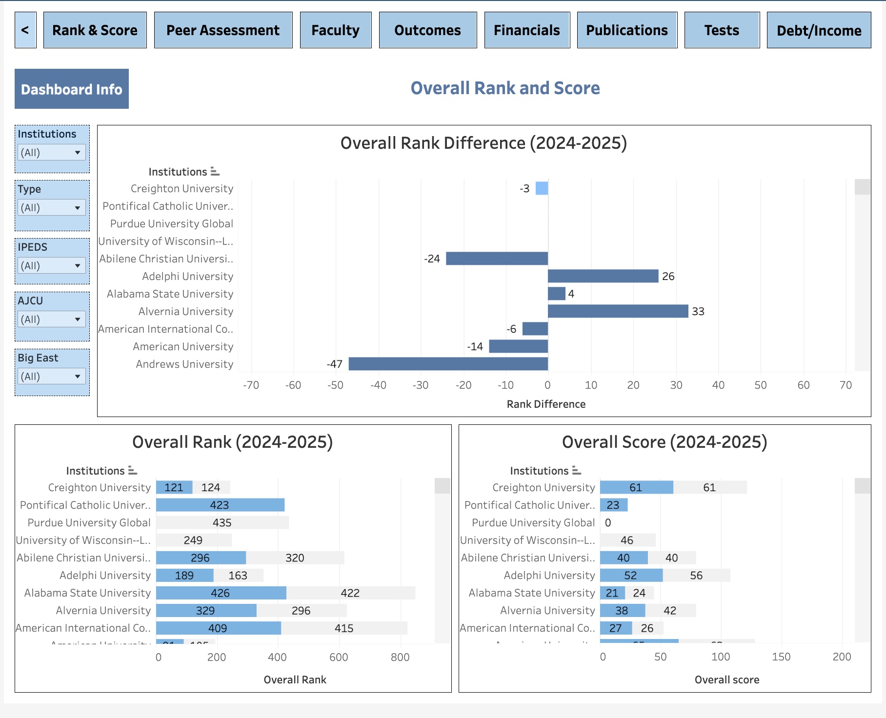The height and width of the screenshot is (718, 886).
Task: Open the Financials tab
Action: [527, 30]
